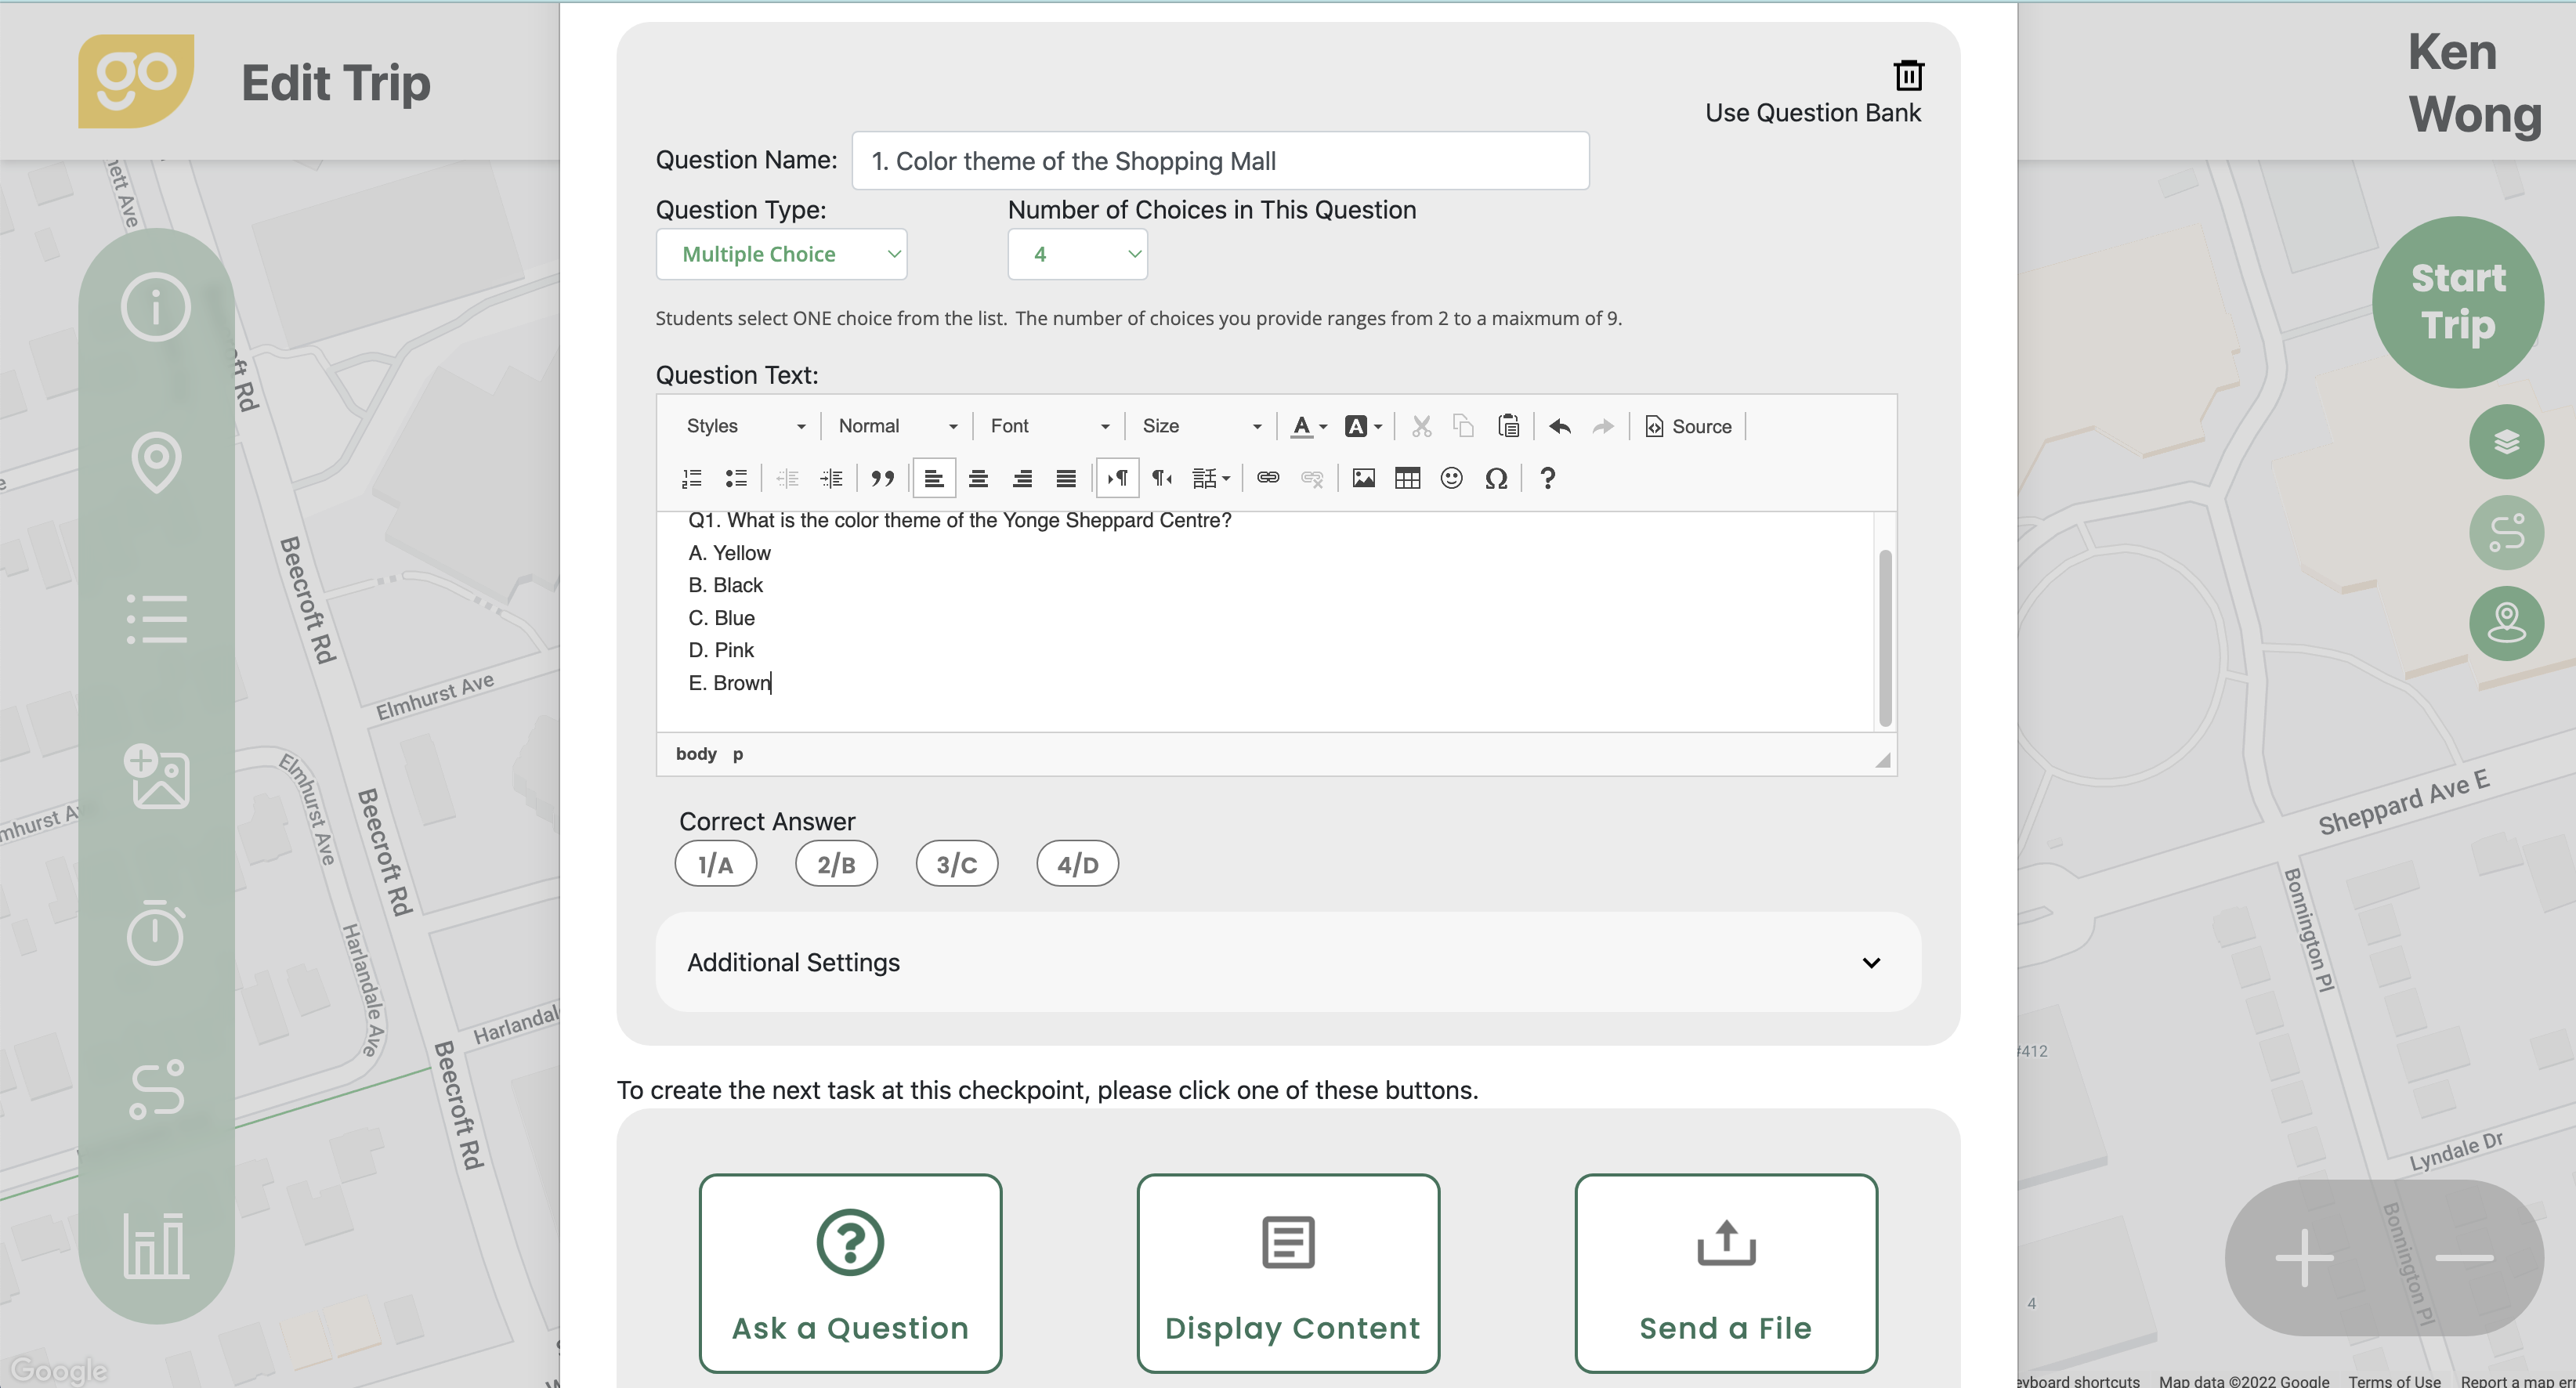The width and height of the screenshot is (2576, 1388).
Task: Select correct answer 4/D
Action: click(1078, 863)
